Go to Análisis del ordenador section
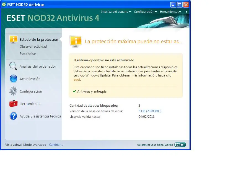 (x=38, y=66)
